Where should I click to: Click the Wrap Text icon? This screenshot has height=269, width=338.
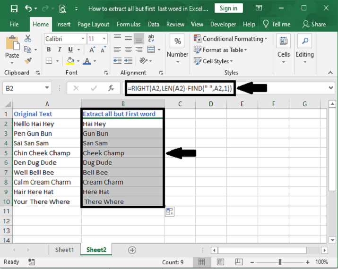pyautogui.click(x=151, y=38)
